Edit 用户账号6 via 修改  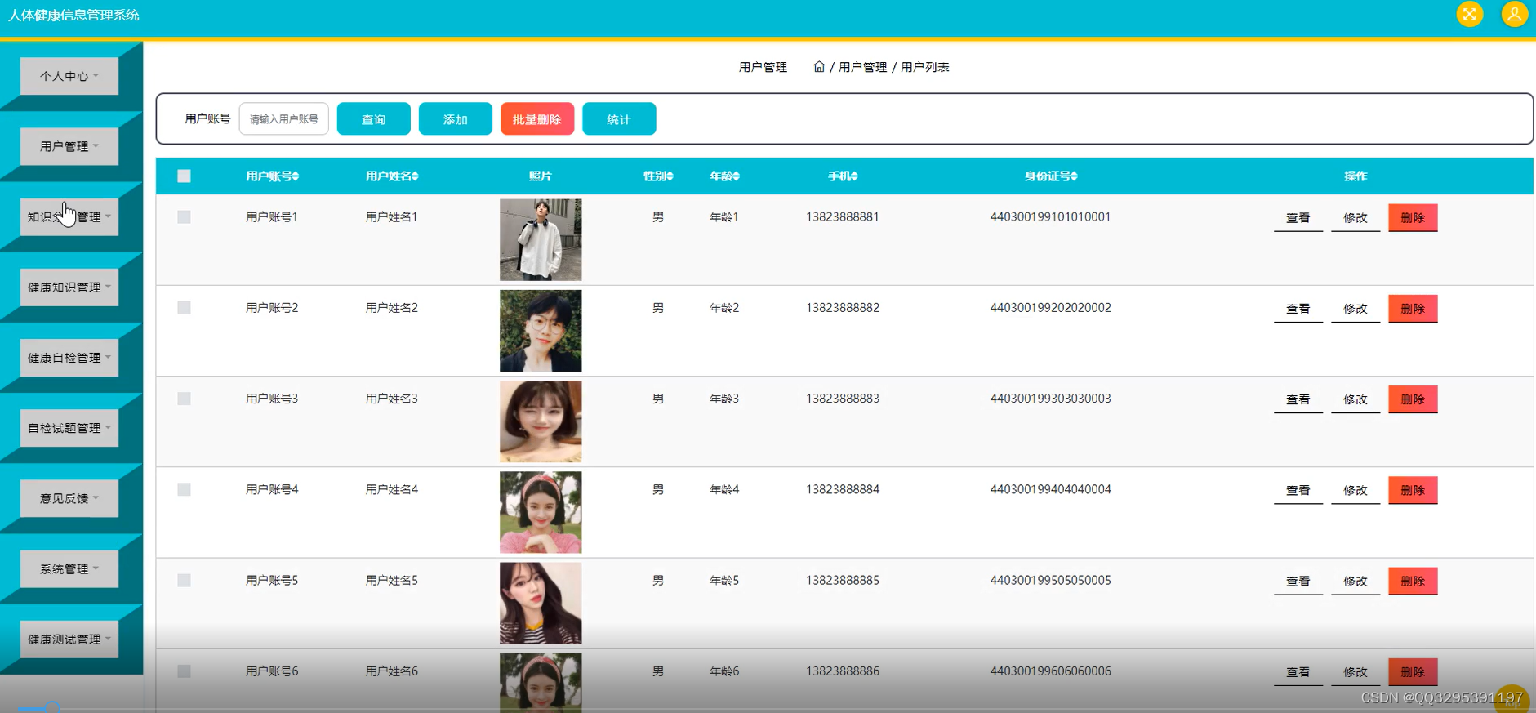click(x=1356, y=672)
